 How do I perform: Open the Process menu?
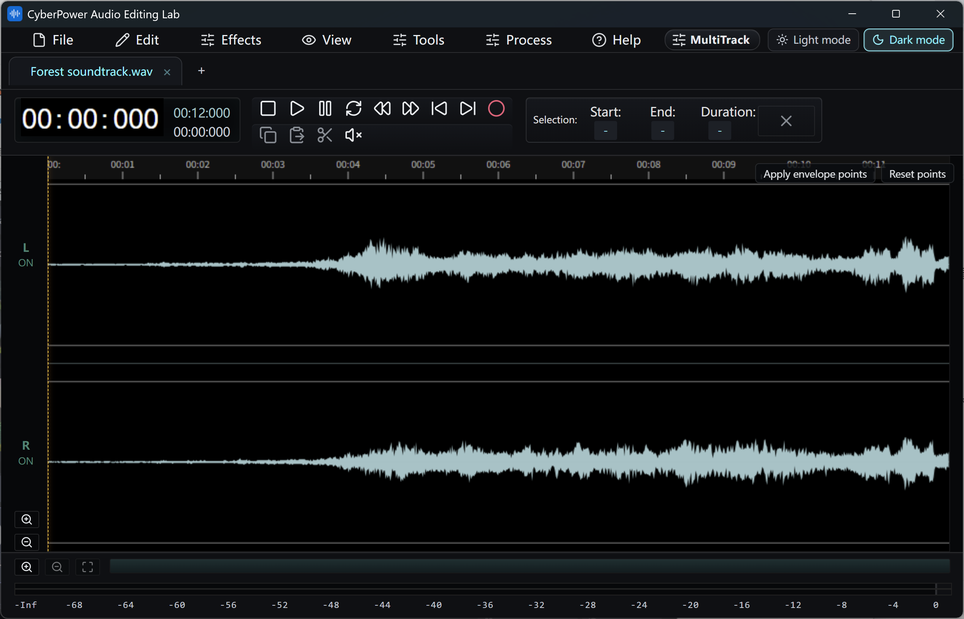[x=519, y=40]
